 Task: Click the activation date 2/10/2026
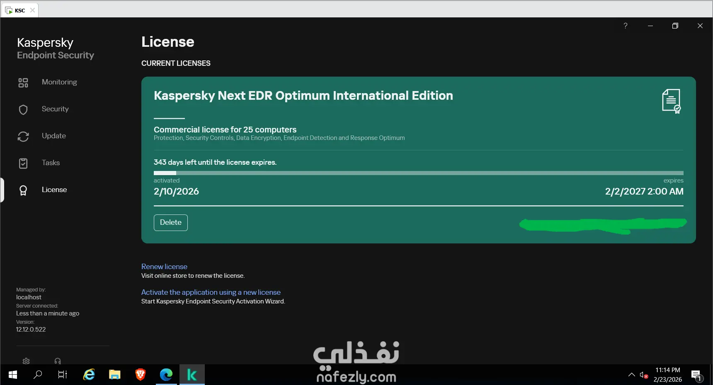pyautogui.click(x=176, y=191)
